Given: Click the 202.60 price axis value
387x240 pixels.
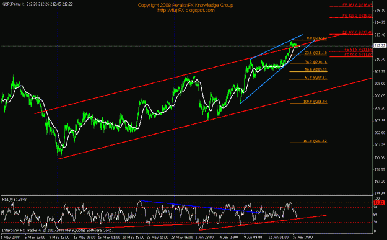Looking at the screenshot, I should point(380,133).
